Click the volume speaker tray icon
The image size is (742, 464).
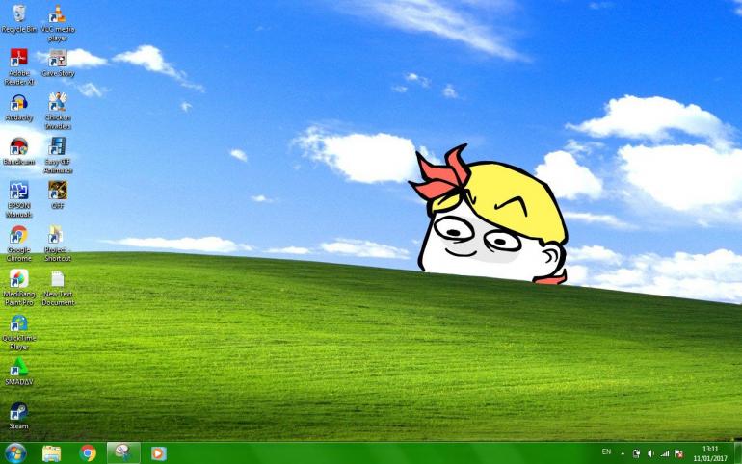pos(650,453)
